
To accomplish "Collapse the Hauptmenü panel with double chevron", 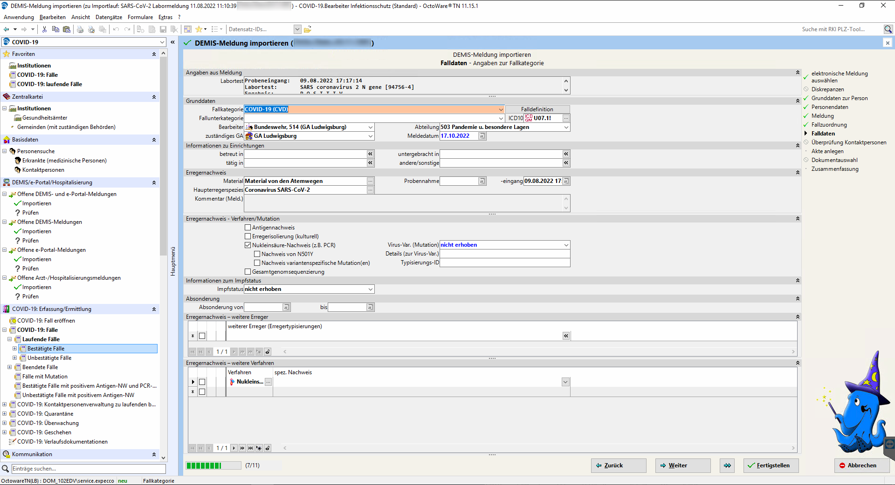I will coord(172,42).
